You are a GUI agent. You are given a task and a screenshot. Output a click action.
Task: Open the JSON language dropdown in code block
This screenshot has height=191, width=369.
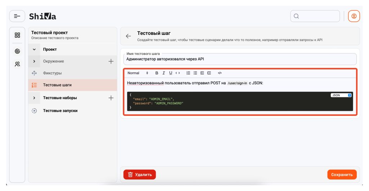[x=341, y=95]
